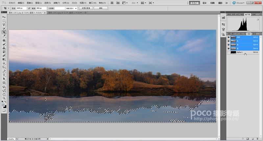Select the Move tool
Screen dimensions: 263x141
click(x=4, y=17)
